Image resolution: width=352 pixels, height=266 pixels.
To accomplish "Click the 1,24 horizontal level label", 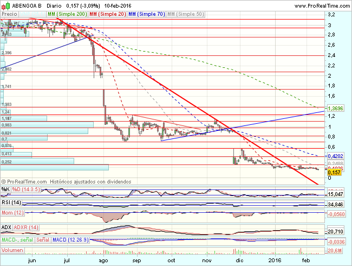I will (5, 112).
